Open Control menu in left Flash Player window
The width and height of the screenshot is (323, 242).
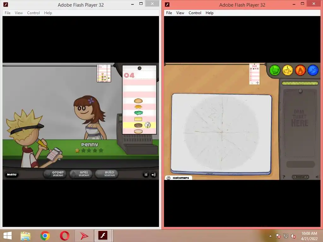[x=33, y=13]
